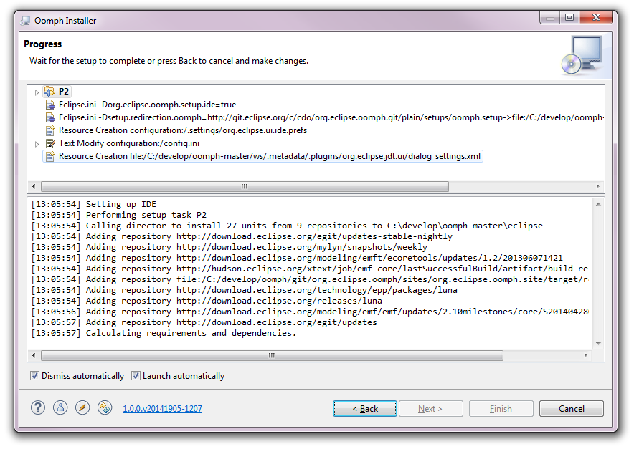Click icon of Eclipse.ini oomph.setup.ide row
Image resolution: width=634 pixels, height=449 pixels.
pos(50,105)
